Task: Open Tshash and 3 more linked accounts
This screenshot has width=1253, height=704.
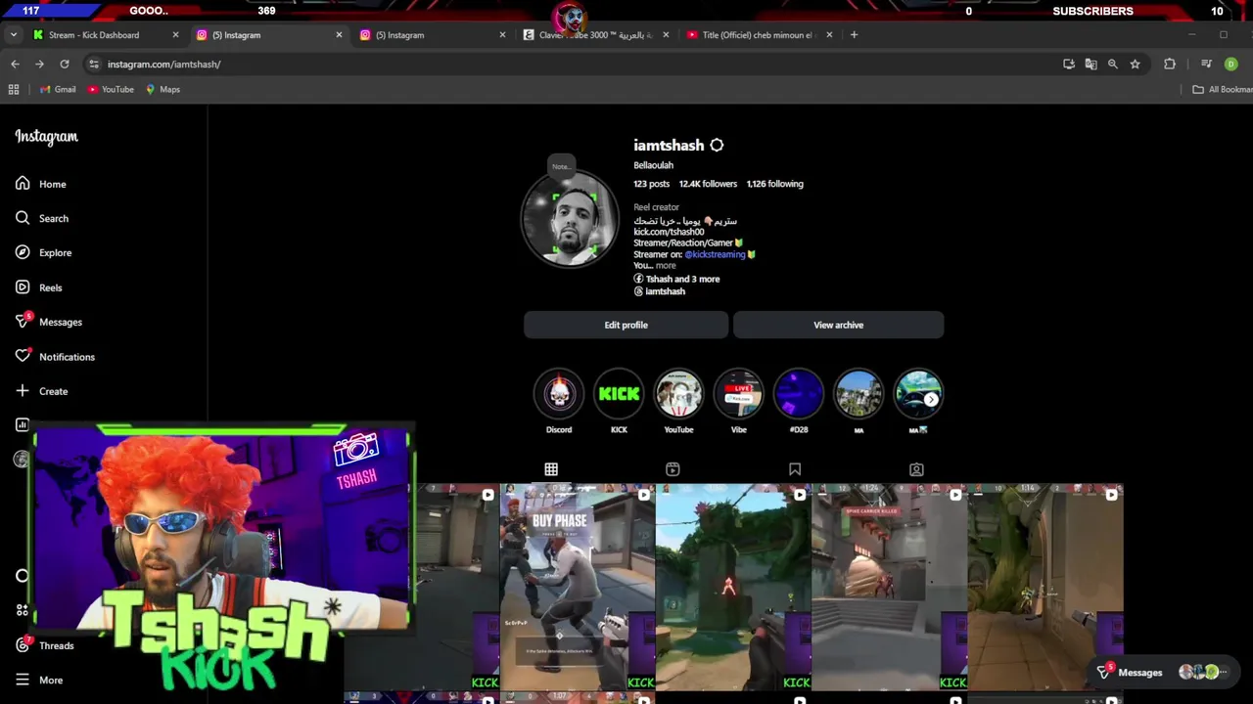Action: click(676, 279)
